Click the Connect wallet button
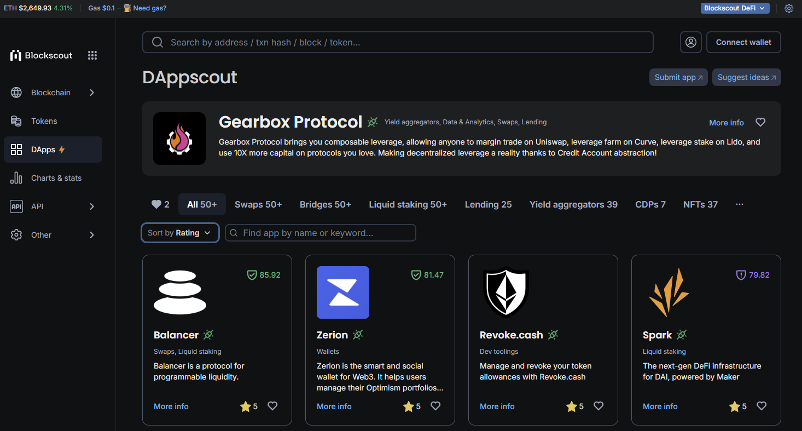 pos(743,42)
